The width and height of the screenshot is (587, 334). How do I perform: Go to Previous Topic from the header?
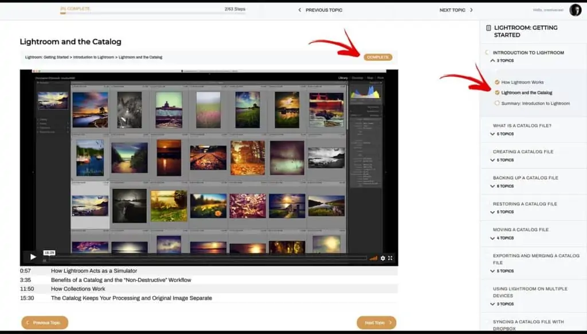tap(324, 10)
